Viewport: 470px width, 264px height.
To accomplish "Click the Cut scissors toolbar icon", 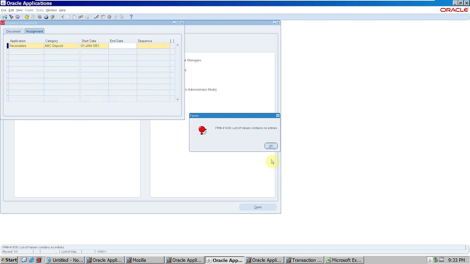I will 62,17.
